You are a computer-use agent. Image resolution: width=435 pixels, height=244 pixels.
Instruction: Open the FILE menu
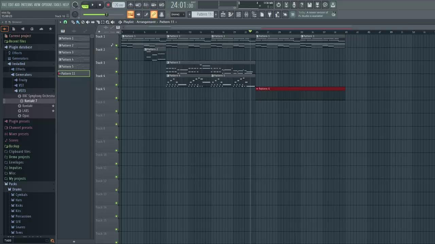pyautogui.click(x=4, y=5)
